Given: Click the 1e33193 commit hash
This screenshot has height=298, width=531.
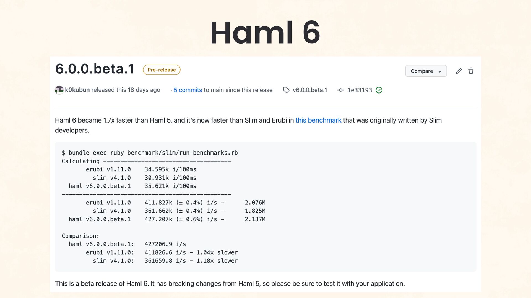Looking at the screenshot, I should pos(360,90).
